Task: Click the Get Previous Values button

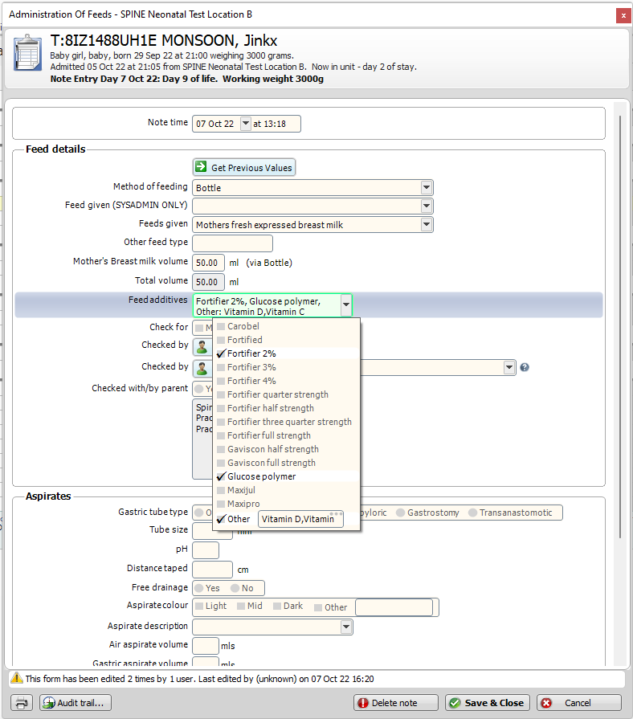Action: click(x=244, y=167)
